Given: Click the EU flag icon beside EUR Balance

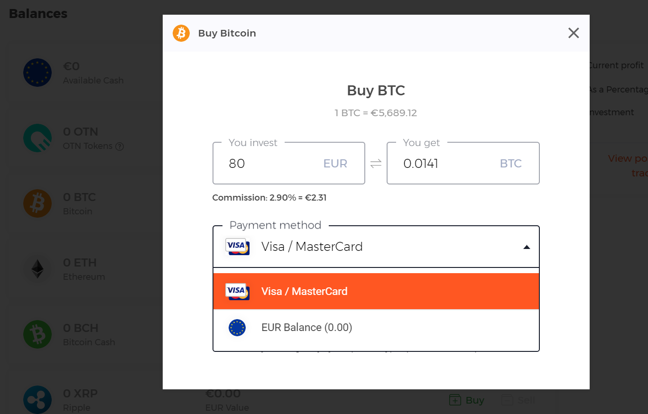Looking at the screenshot, I should (x=237, y=328).
